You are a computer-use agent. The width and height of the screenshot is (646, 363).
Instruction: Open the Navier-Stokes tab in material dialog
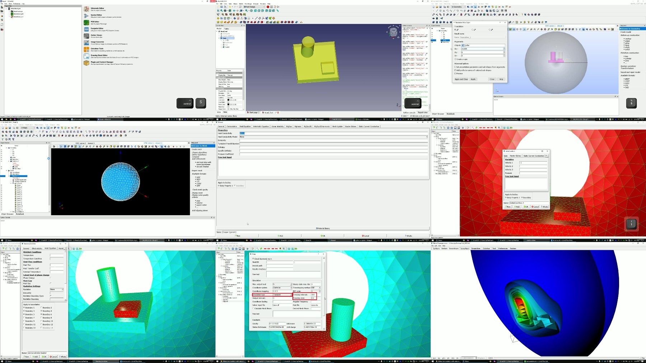pyautogui.click(x=351, y=126)
